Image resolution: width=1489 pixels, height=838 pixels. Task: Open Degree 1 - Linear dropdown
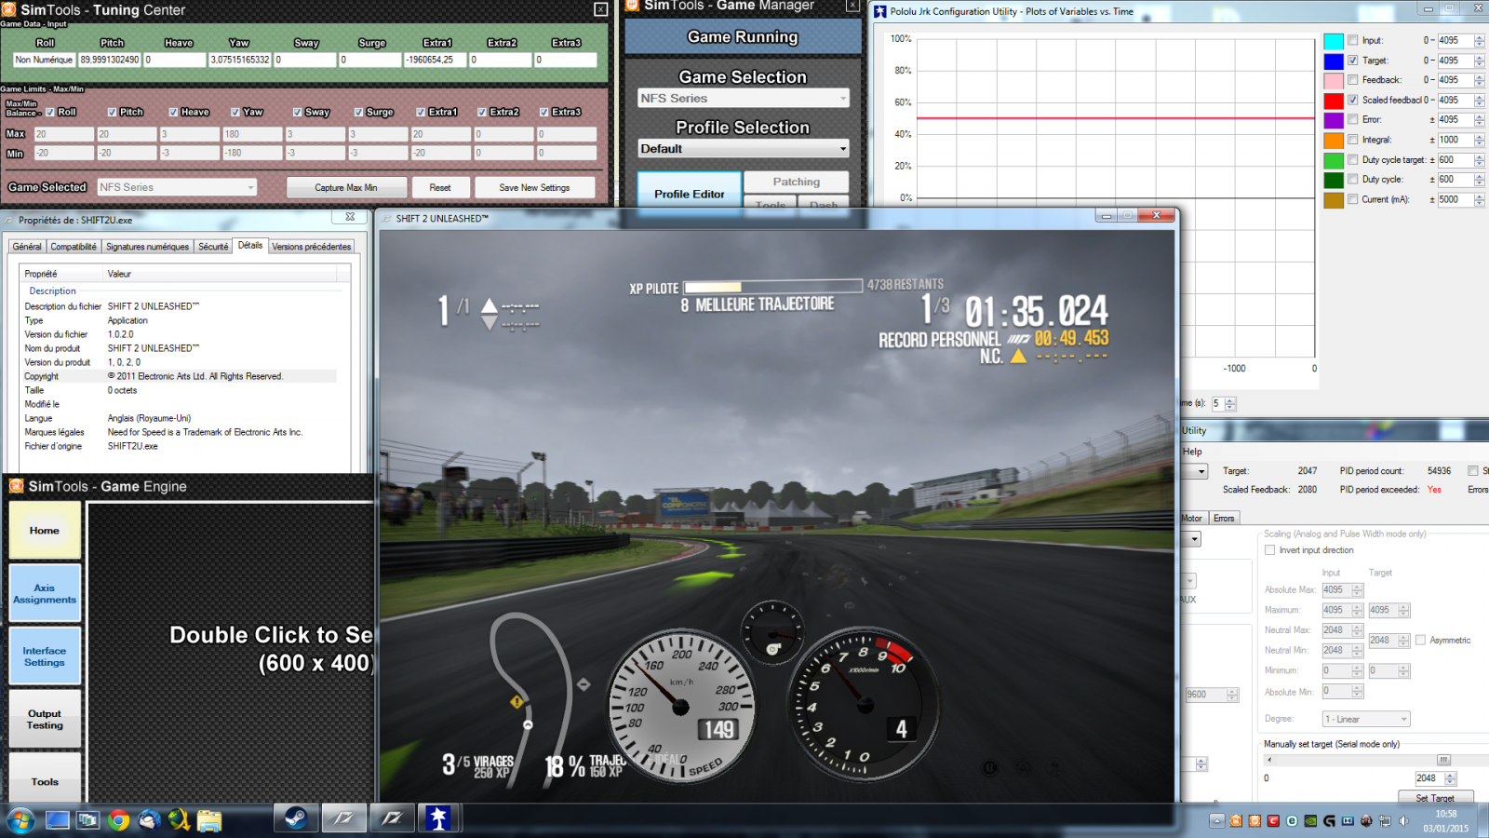[x=1366, y=719]
